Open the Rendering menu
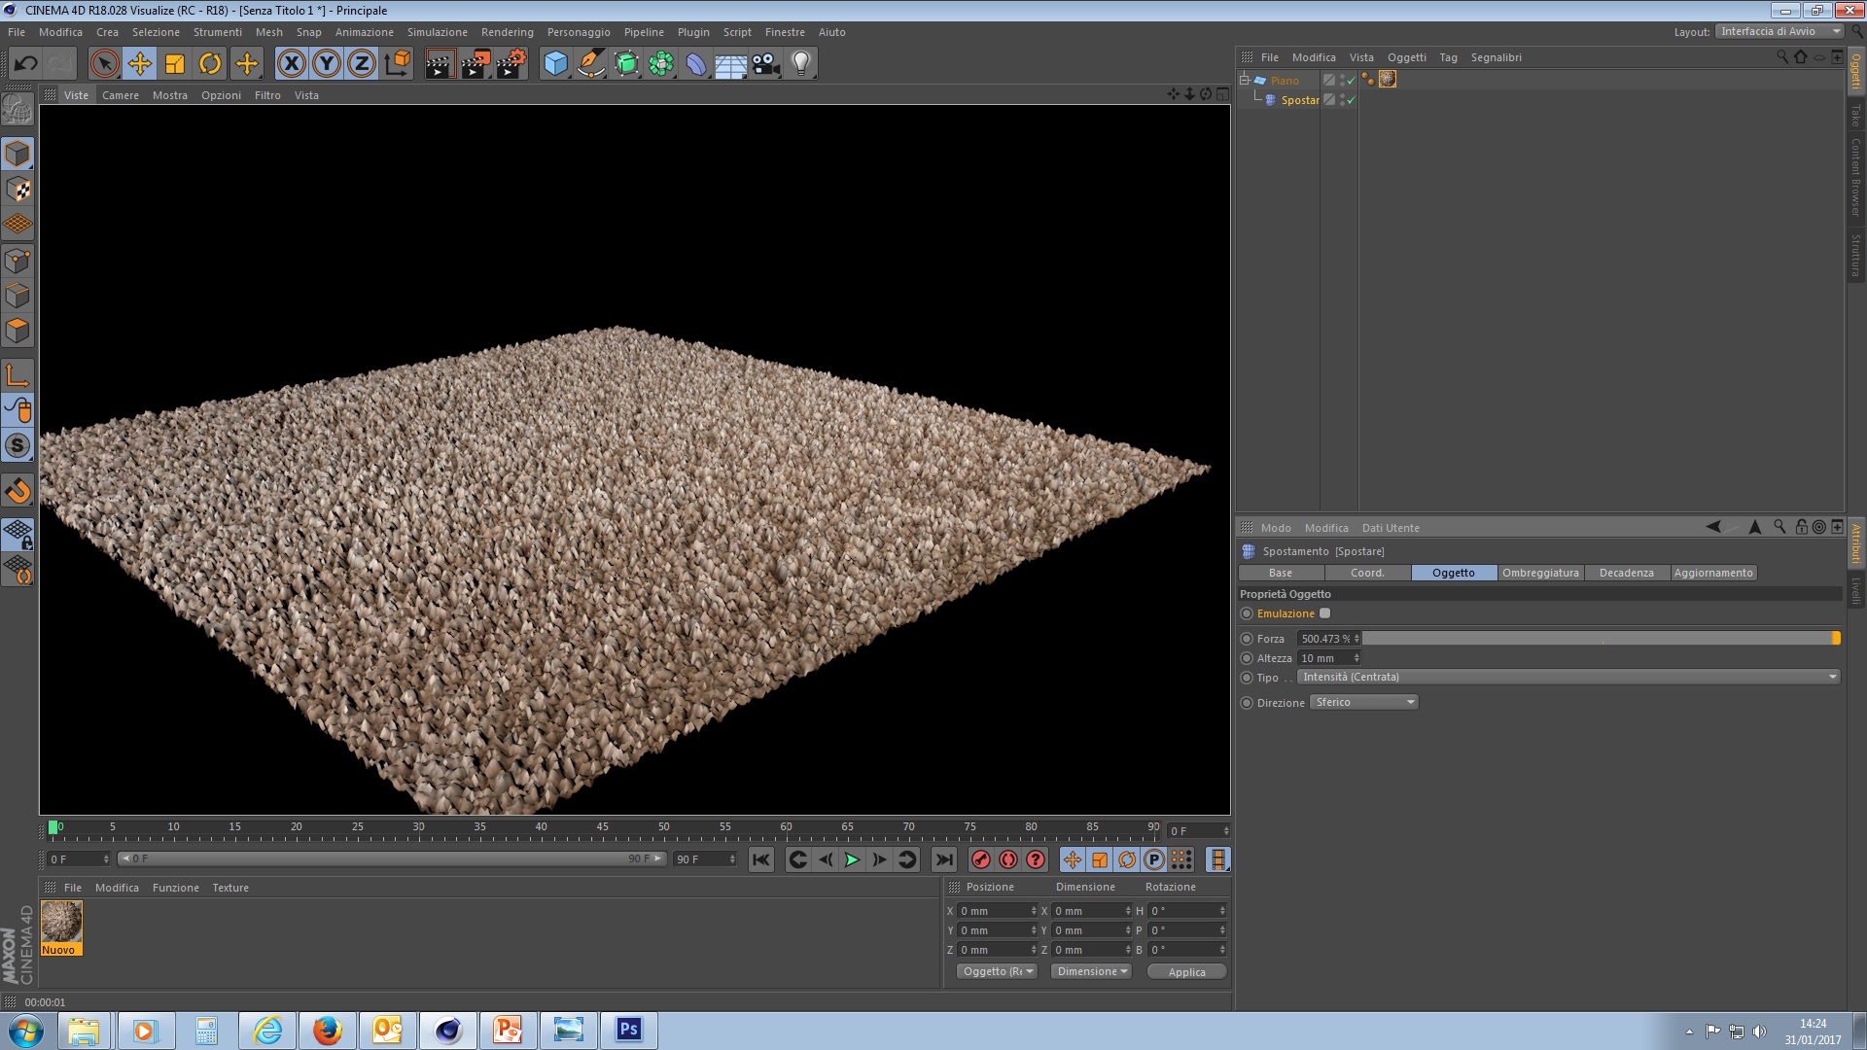 click(507, 32)
